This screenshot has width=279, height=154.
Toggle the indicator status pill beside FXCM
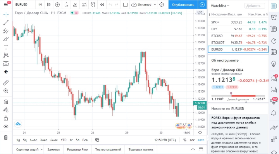click(74, 13)
